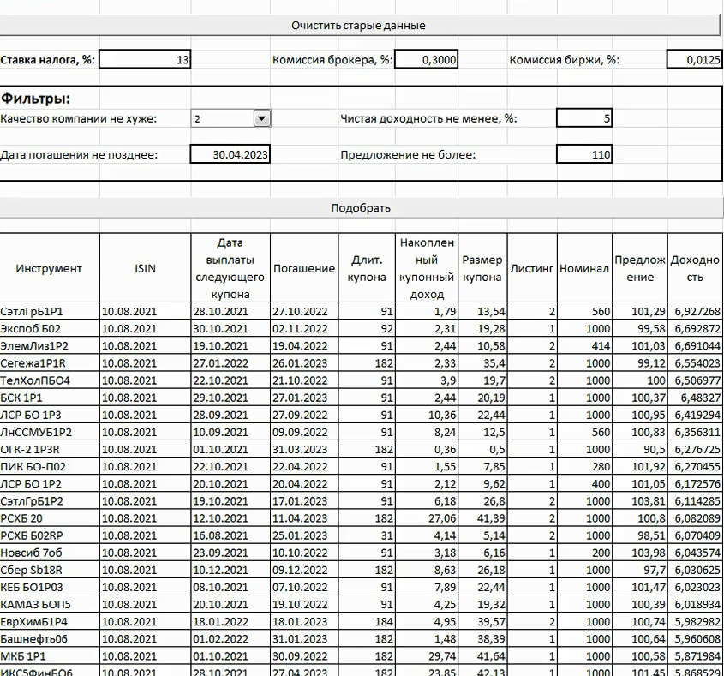The height and width of the screenshot is (676, 724).
Task: Select the 'ЛнССМУБ1Р2' instrument cell
Action: [x=50, y=432]
